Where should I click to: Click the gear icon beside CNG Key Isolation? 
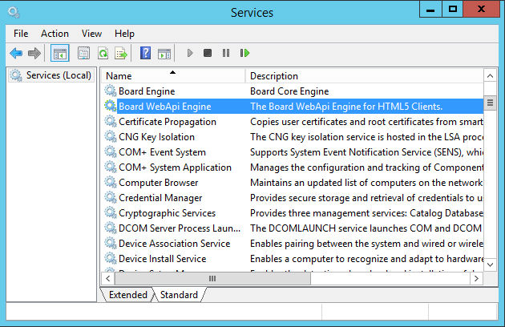tap(111, 136)
